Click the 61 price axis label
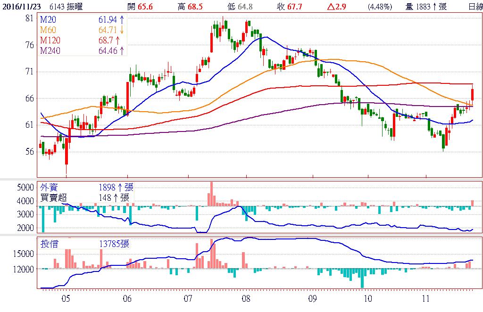Viewport: 483px width, 312px height. point(29,125)
